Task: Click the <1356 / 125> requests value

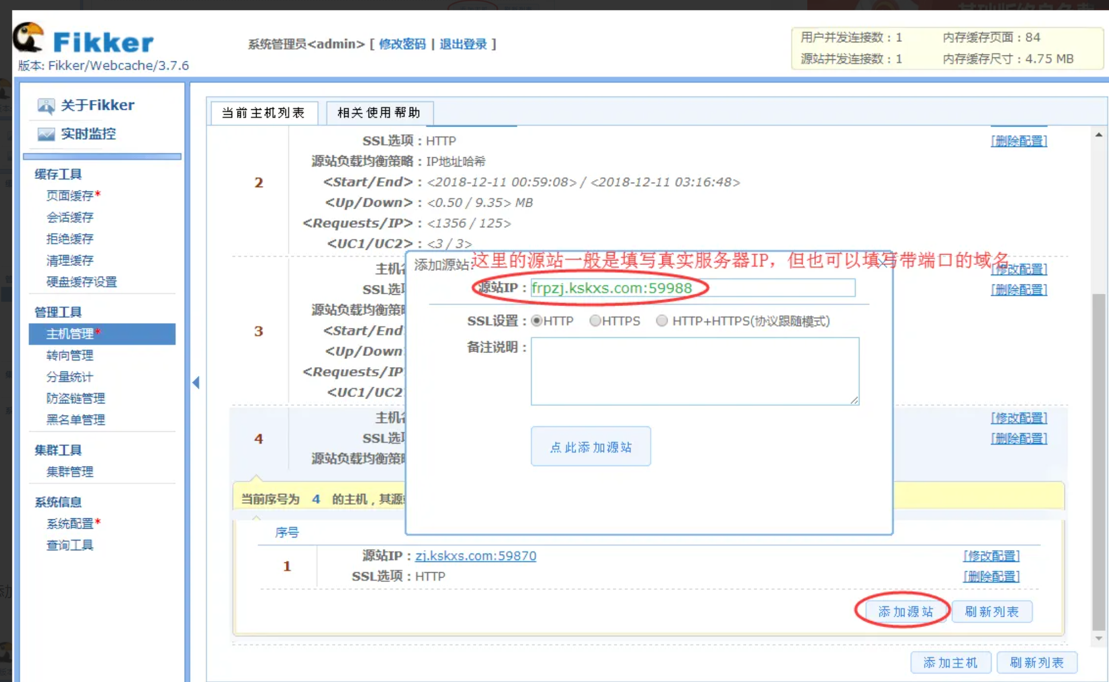Action: 469,223
